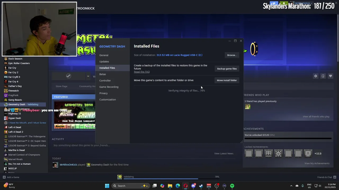Click the LEGO Batman The Videogame icon
This screenshot has width=339, height=190.
coord(6,136)
